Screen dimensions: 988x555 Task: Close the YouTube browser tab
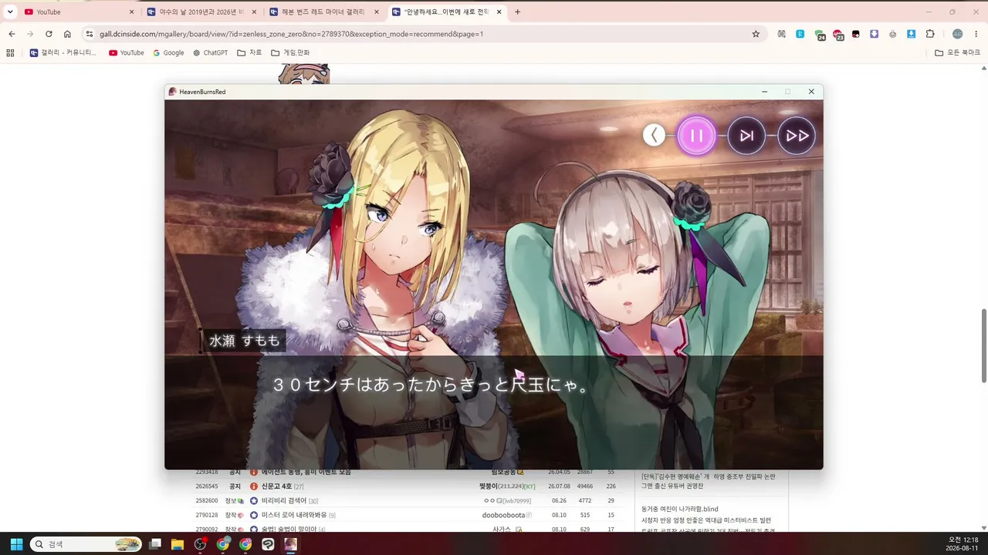(131, 12)
